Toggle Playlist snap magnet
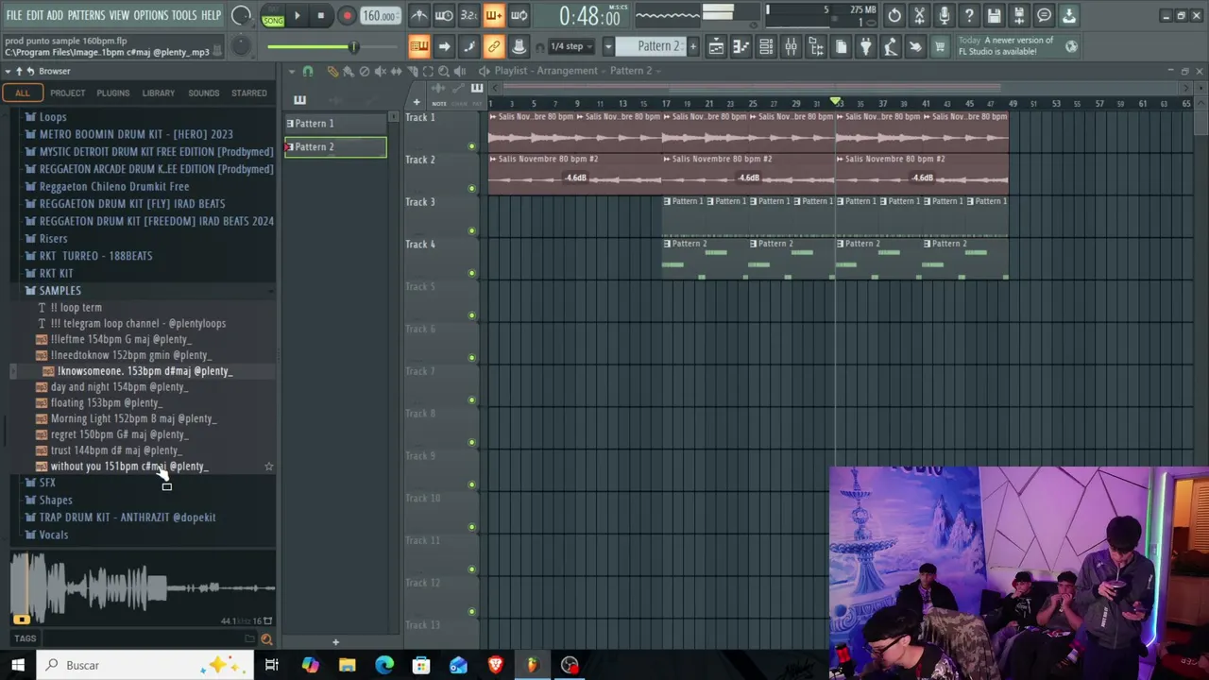1209x680 pixels. [x=307, y=71]
